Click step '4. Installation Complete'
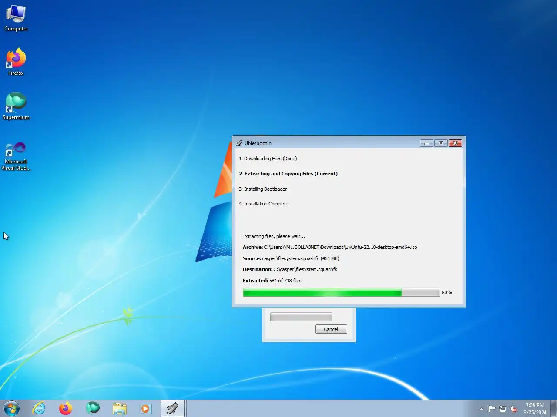 click(263, 204)
